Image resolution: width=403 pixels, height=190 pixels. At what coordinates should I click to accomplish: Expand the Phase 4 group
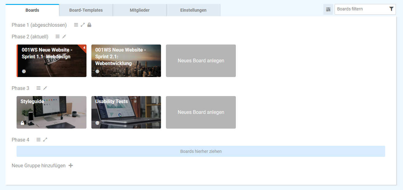[x=45, y=140]
